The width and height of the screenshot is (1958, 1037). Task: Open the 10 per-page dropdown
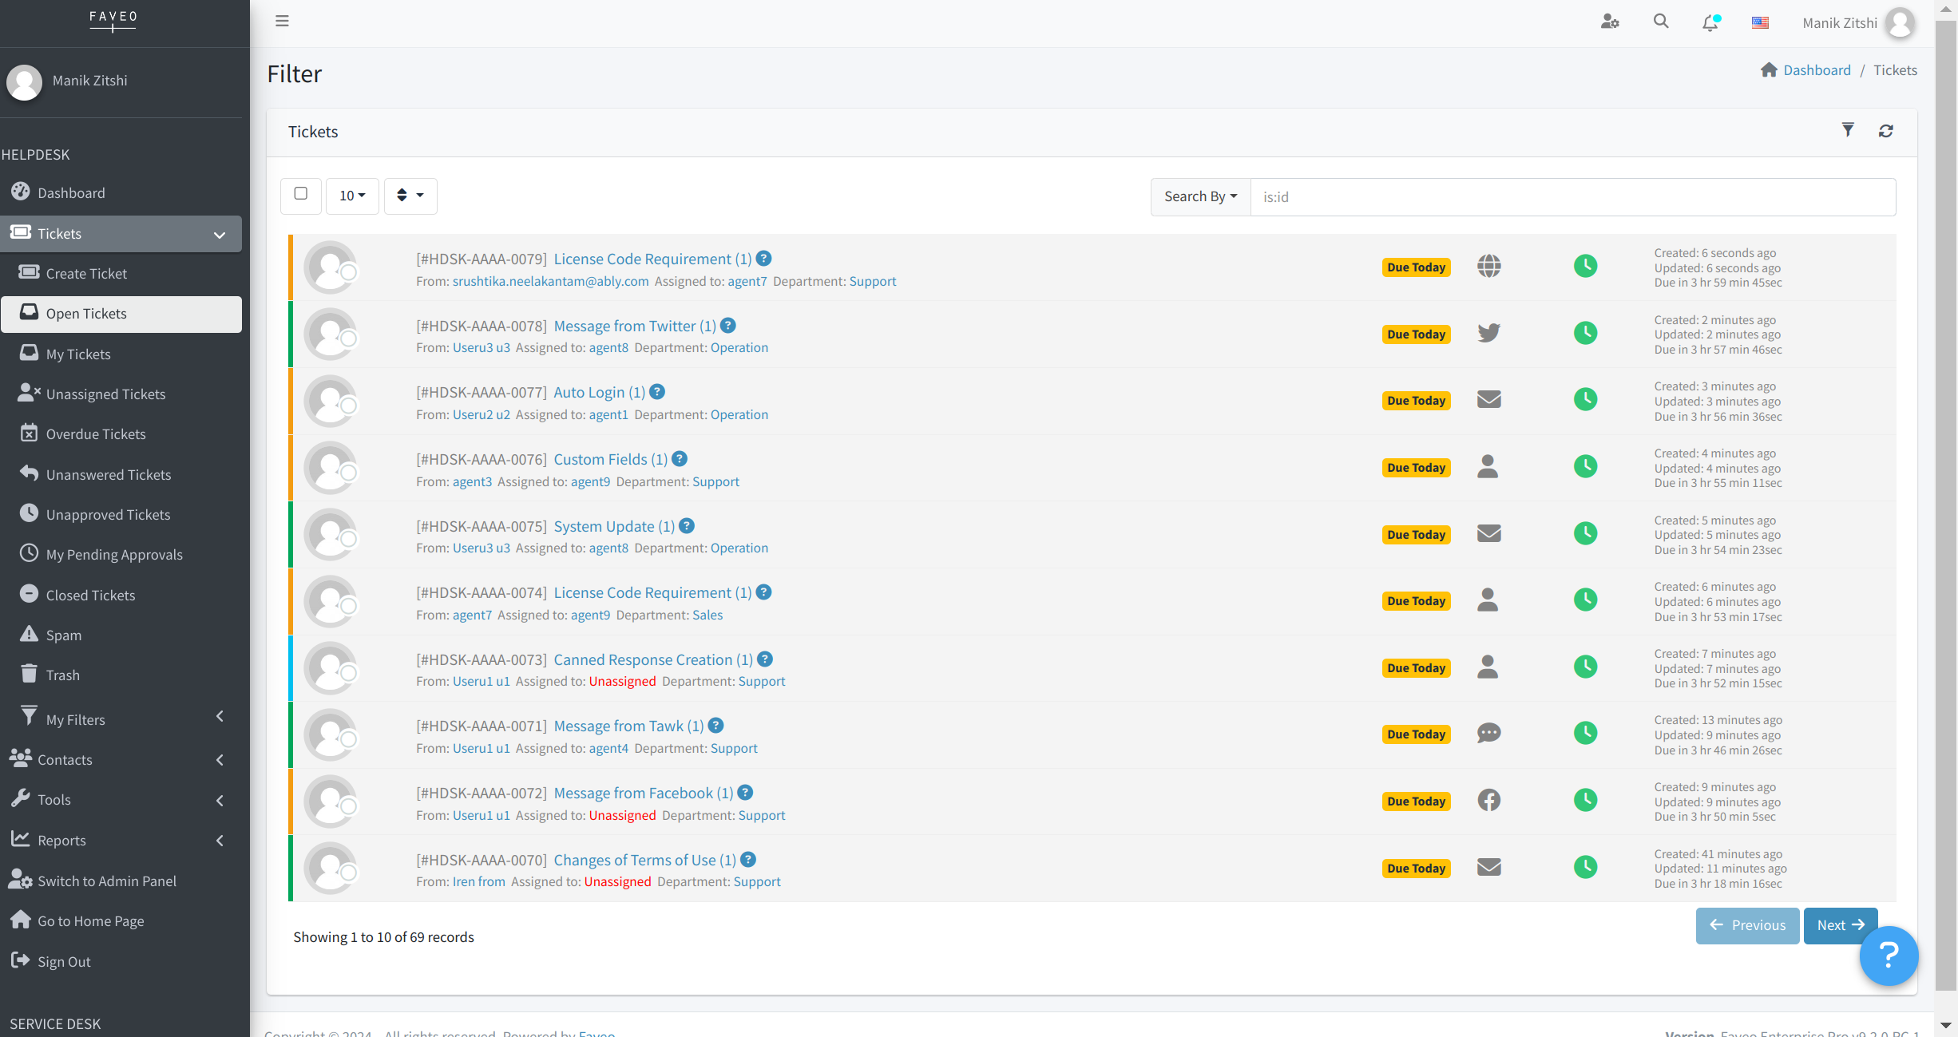pos(352,196)
